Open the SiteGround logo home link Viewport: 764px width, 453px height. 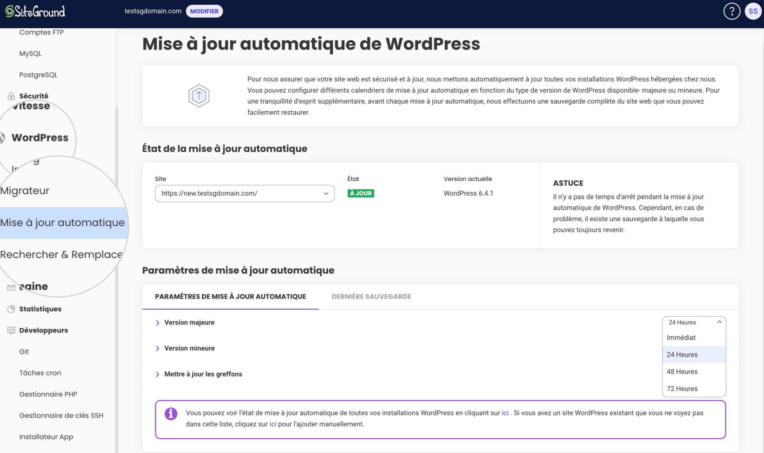[35, 11]
